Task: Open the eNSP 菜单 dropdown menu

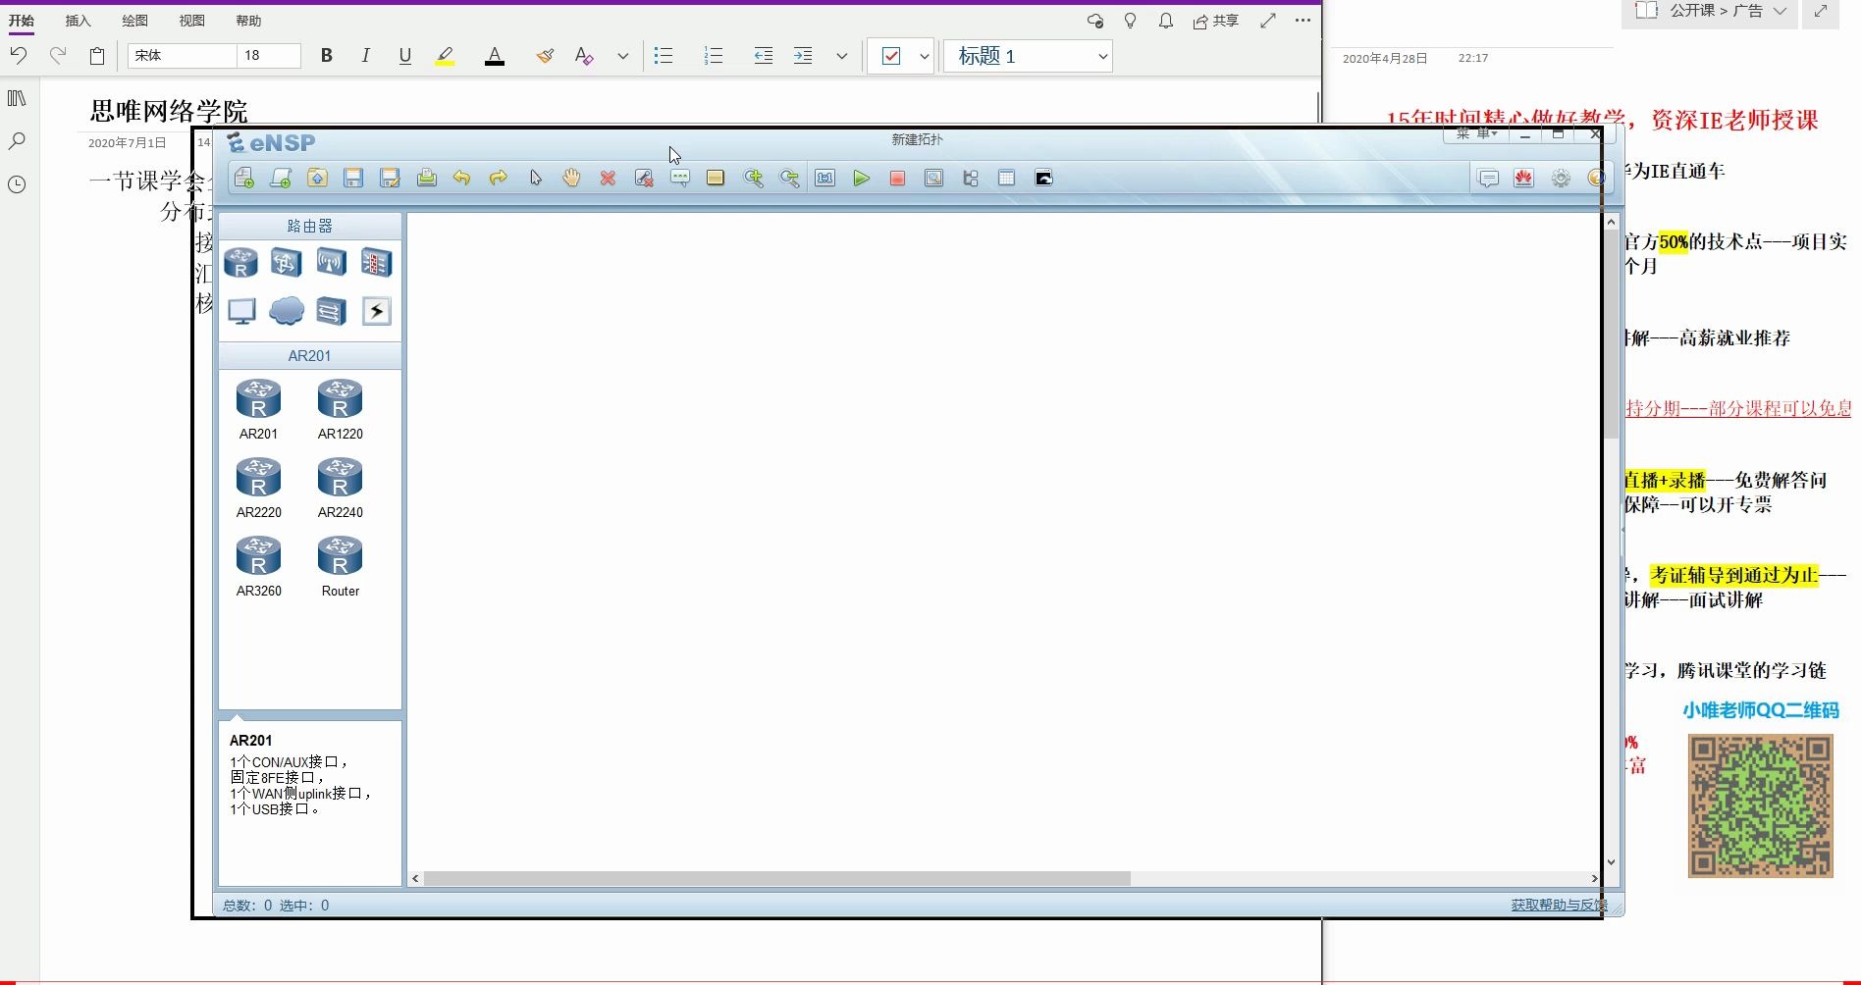Action: click(x=1475, y=134)
